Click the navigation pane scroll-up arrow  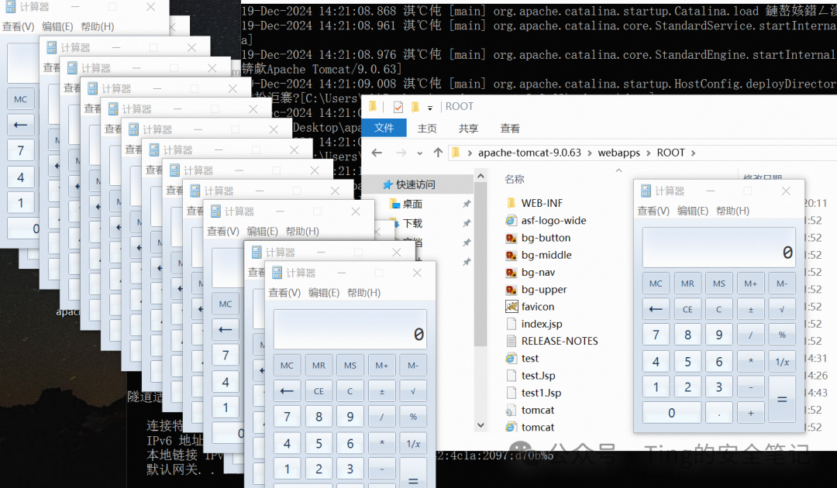click(480, 176)
